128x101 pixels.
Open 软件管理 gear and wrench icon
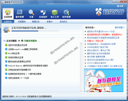tap(66, 12)
